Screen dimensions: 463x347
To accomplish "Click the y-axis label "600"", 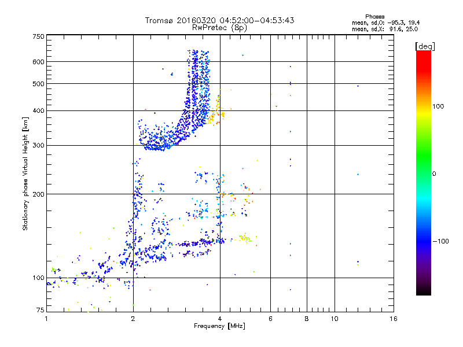I will (38, 62).
